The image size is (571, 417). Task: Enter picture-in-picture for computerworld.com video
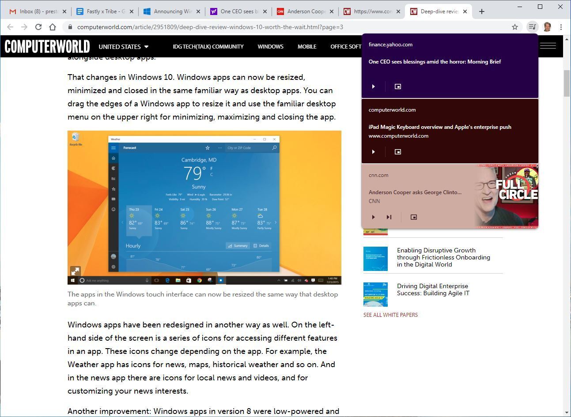tap(397, 152)
